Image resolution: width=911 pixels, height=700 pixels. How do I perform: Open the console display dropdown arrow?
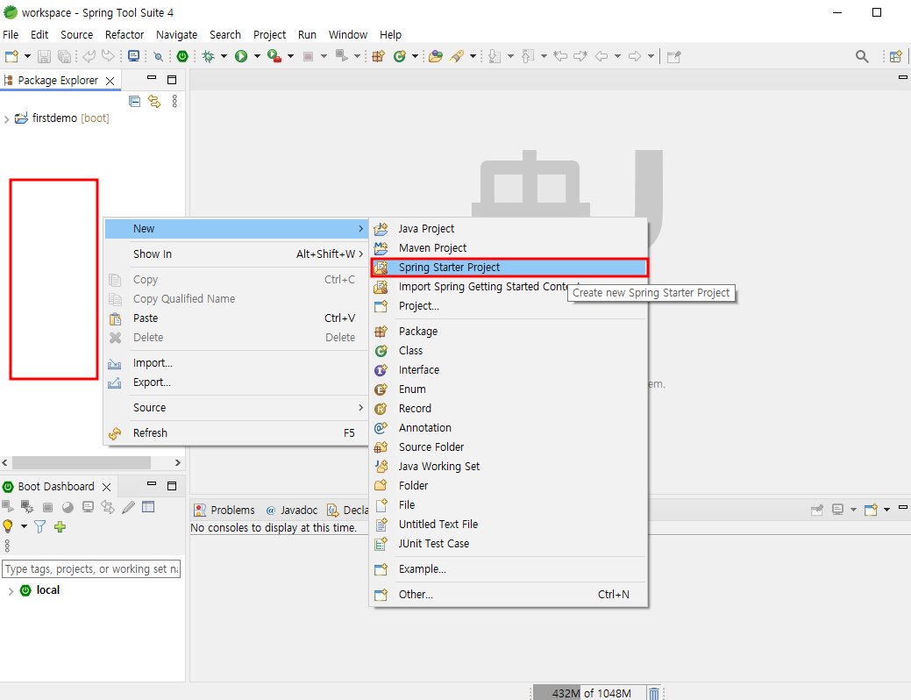pos(853,510)
